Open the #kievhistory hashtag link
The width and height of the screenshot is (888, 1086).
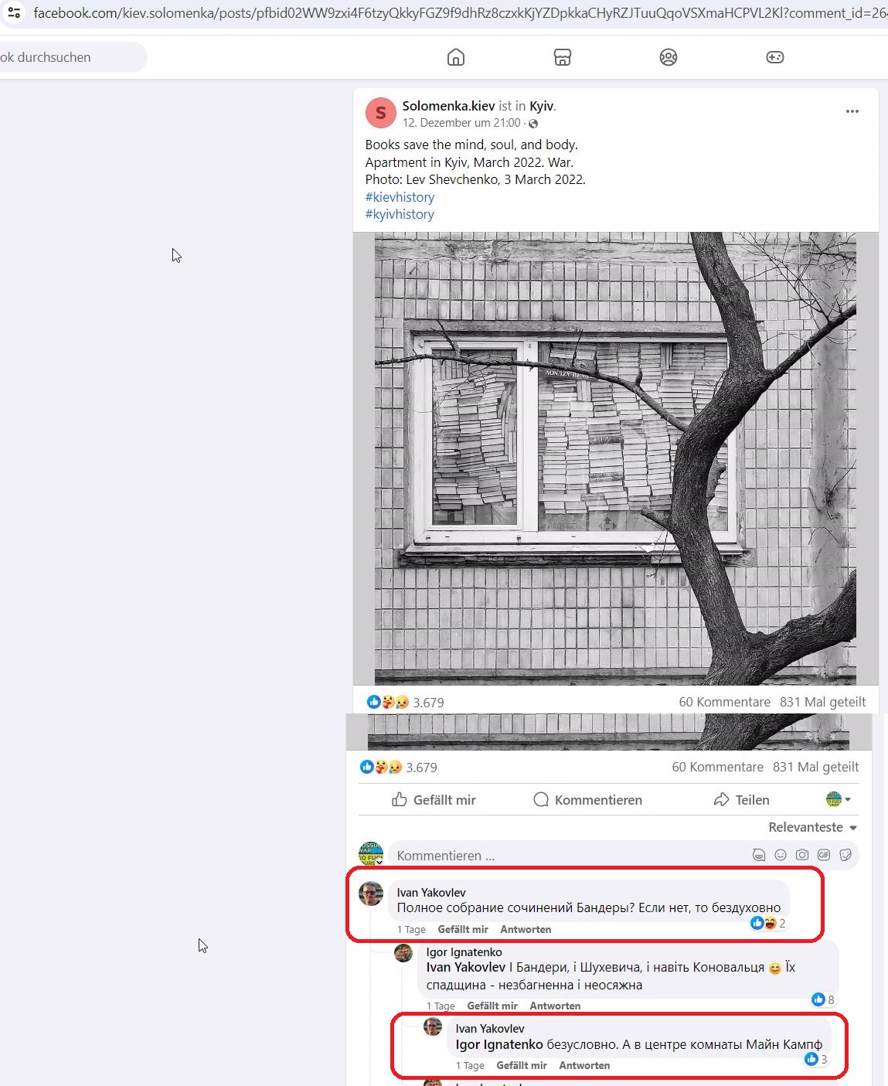[400, 197]
